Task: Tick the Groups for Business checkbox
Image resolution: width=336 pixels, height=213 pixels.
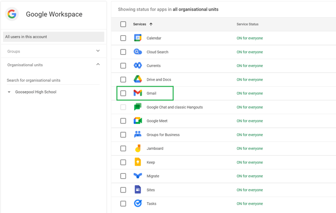Action: 123,135
